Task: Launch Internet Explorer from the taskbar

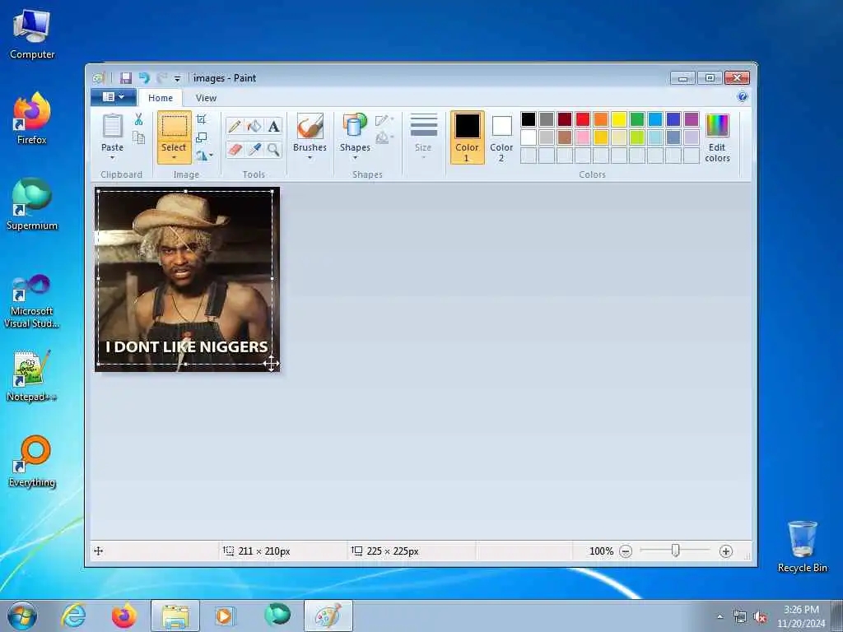Action: 73,616
